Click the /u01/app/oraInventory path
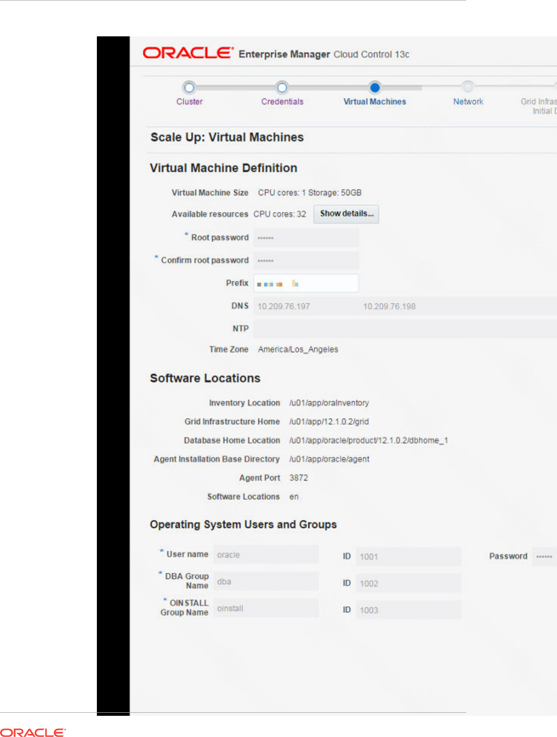 pyautogui.click(x=329, y=403)
